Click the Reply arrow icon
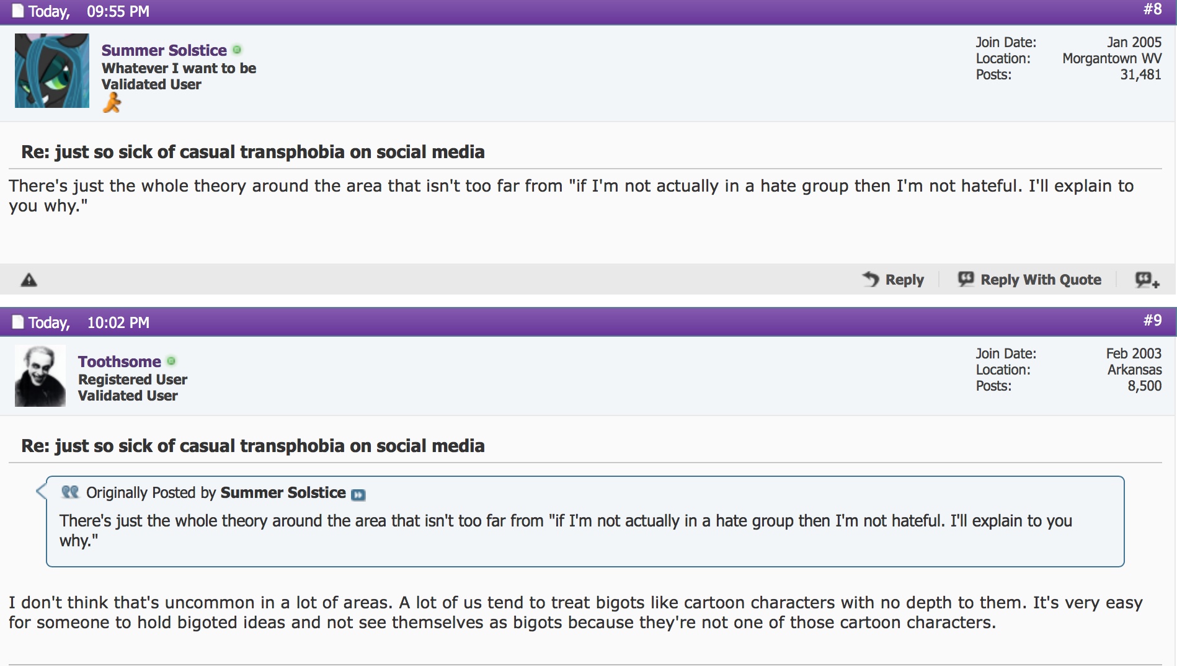This screenshot has width=1177, height=666. [x=871, y=280]
